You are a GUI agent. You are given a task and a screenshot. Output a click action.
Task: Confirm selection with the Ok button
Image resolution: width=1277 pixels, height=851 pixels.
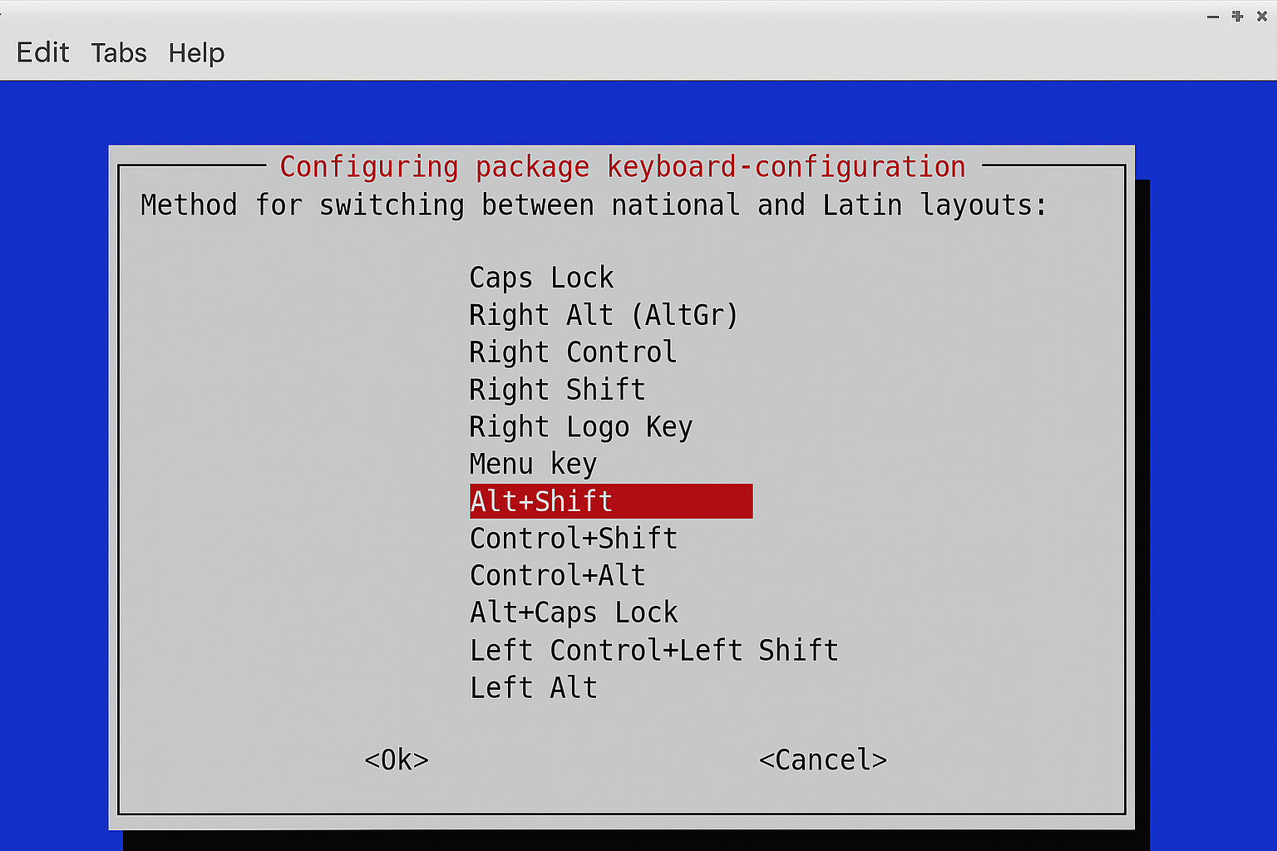(x=396, y=759)
